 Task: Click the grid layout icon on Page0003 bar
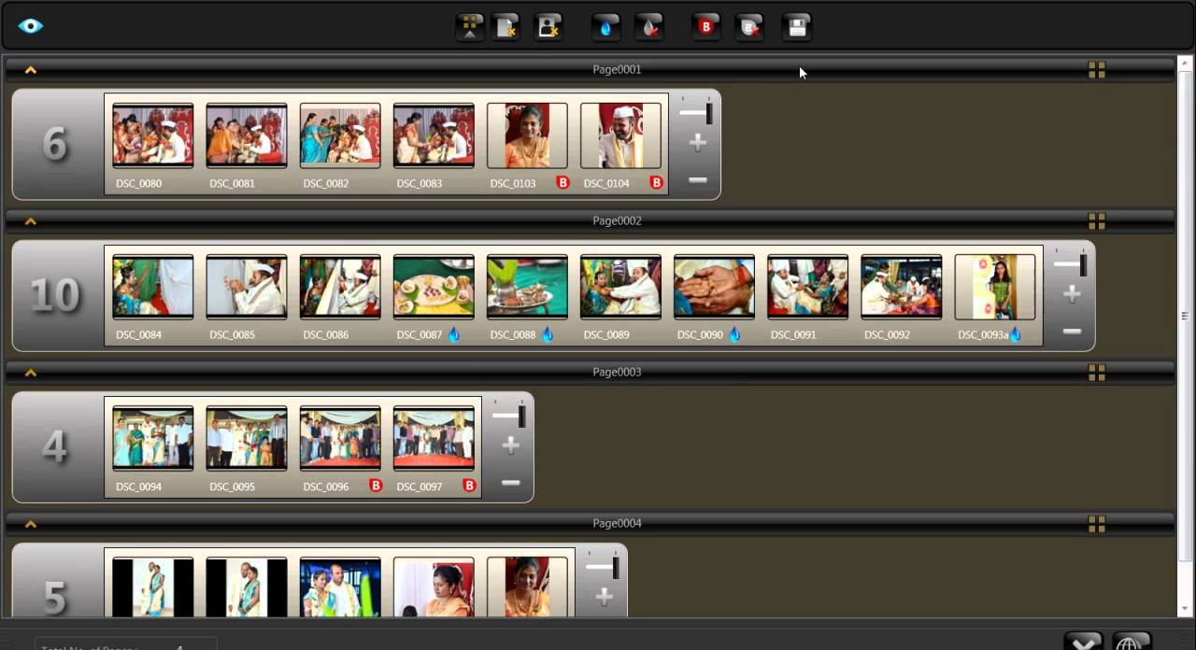tap(1097, 373)
